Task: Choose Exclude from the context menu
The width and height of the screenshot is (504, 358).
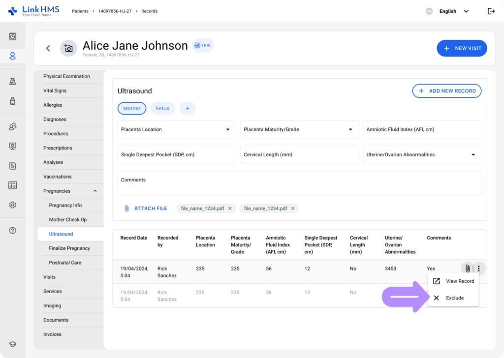Action: click(x=454, y=298)
